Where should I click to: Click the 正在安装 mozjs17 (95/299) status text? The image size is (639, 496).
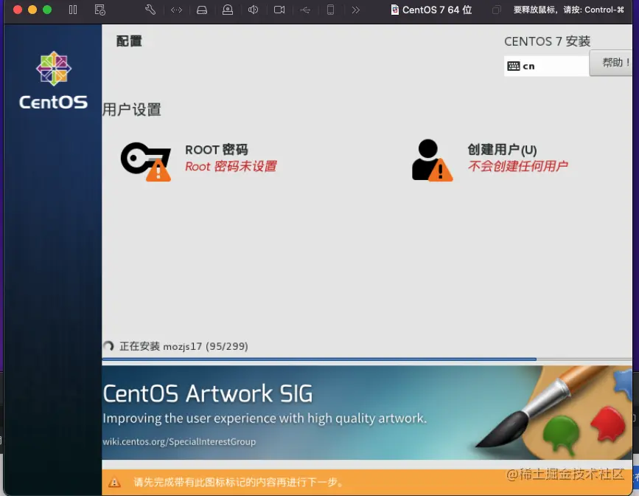click(x=184, y=346)
